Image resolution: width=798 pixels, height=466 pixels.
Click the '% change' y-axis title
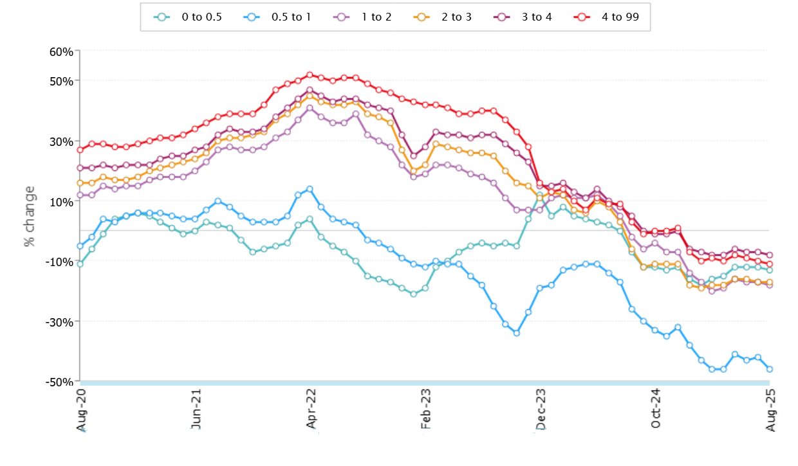pyautogui.click(x=29, y=217)
